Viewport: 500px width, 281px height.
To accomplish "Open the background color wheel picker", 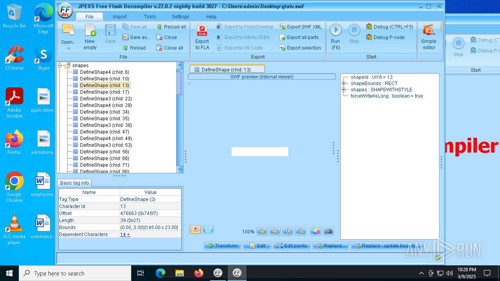I will 316,231.
